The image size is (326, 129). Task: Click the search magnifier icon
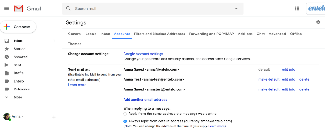69,9
